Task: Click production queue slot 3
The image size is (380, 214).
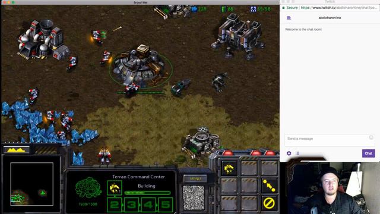Action: point(131,204)
